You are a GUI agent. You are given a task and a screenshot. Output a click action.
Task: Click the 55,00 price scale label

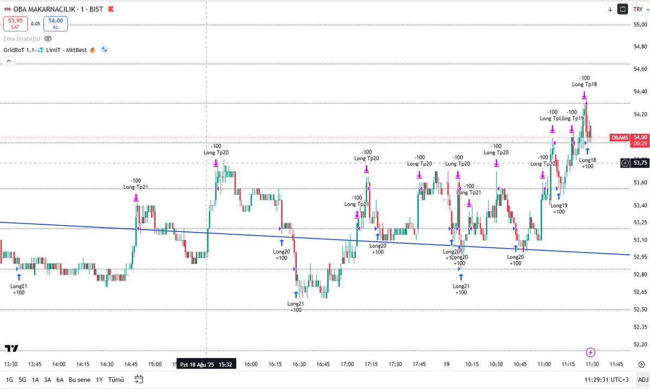(640, 24)
